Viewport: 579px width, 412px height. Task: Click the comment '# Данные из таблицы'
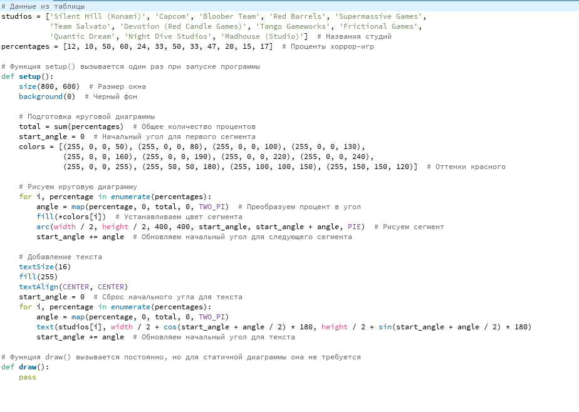pyautogui.click(x=43, y=6)
